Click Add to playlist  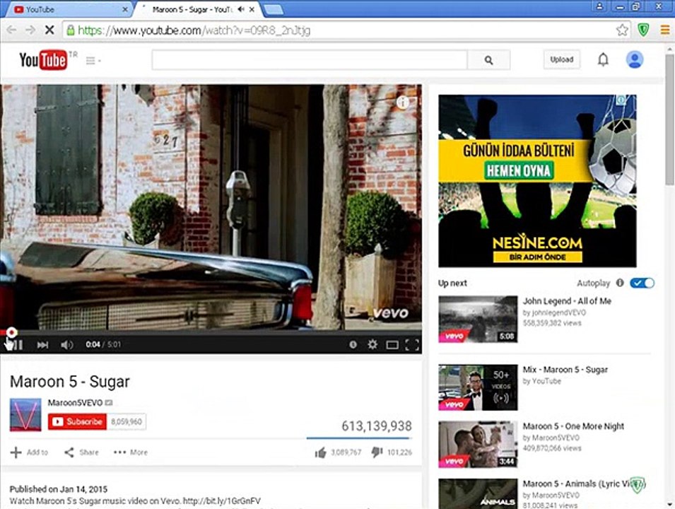[29, 452]
